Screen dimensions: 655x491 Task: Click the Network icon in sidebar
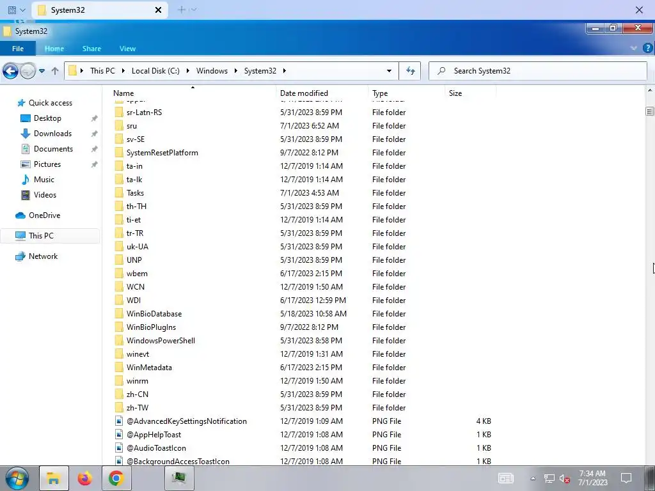click(x=20, y=256)
